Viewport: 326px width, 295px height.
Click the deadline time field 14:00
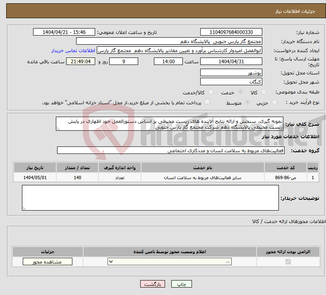point(168,61)
